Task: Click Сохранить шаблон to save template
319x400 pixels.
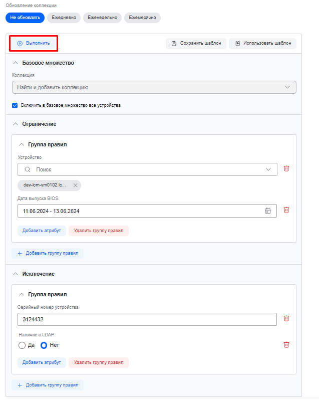Action: click(196, 44)
